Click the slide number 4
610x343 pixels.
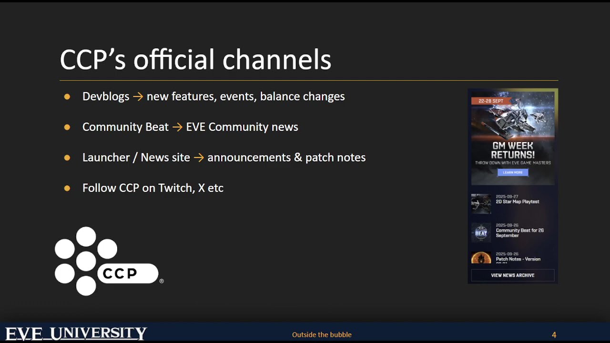click(x=554, y=335)
